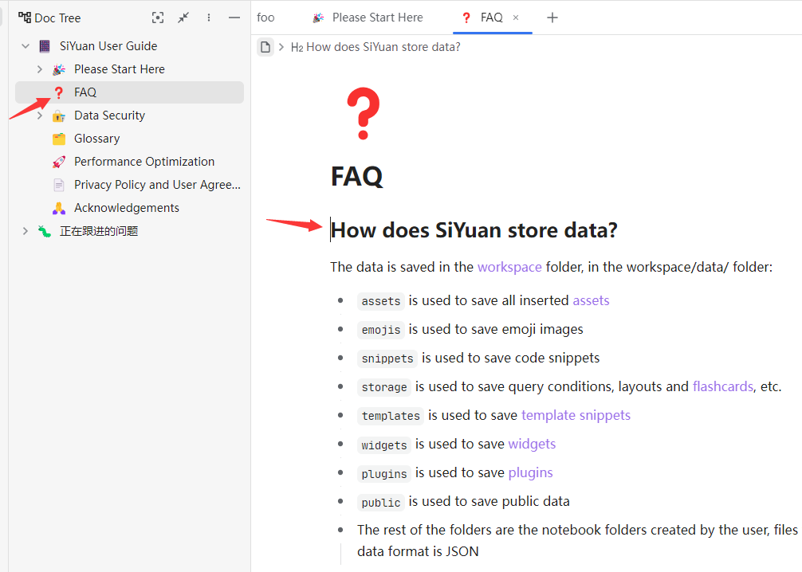Click the Doc Tree panel icon

coord(24,18)
